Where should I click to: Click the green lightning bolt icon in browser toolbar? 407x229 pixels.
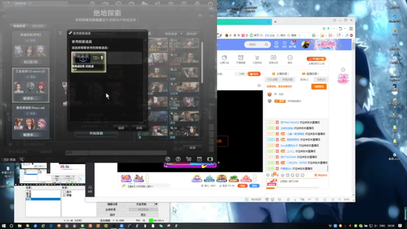328,28
